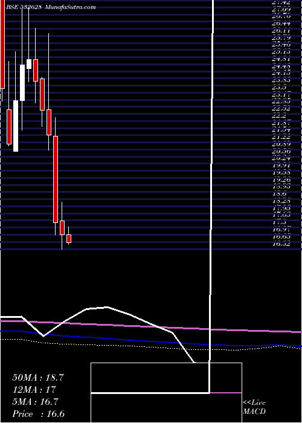
Task: Click the <<Live MACD label
Action: [254, 407]
